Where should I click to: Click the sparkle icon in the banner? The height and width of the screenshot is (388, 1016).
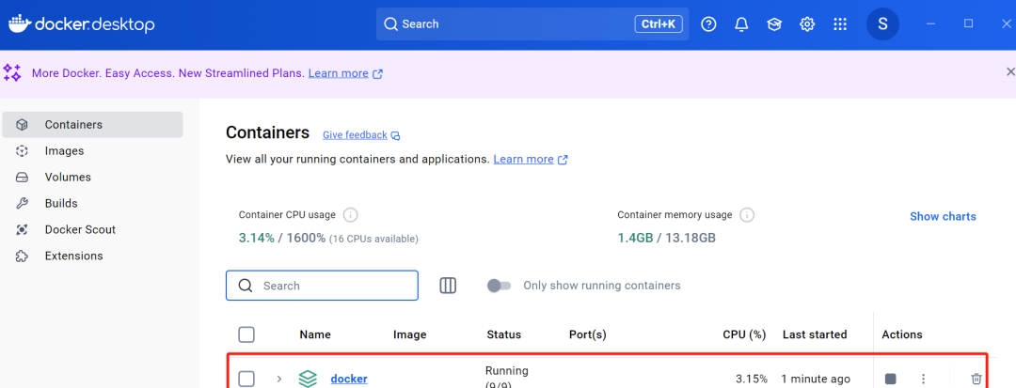tap(12, 72)
